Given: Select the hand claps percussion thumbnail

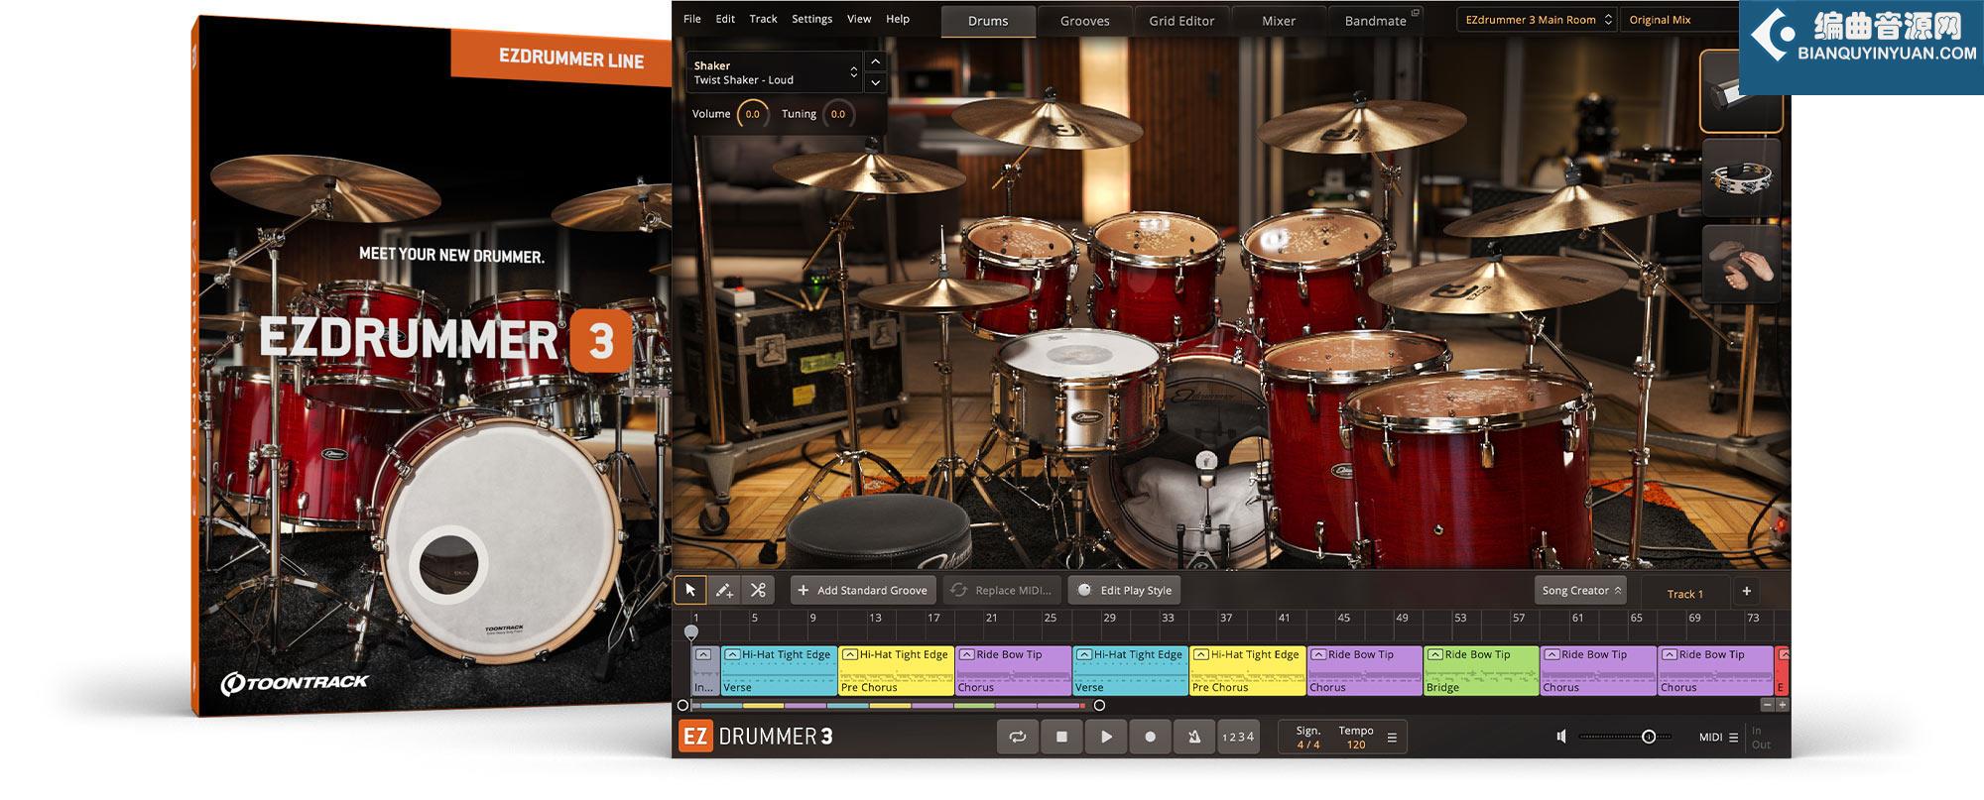Looking at the screenshot, I should click(1741, 264).
